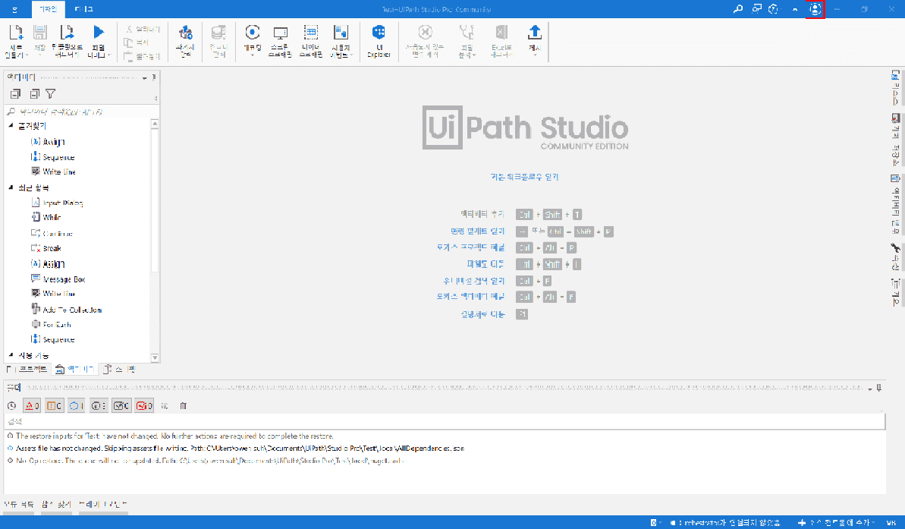Open the Object Repository side tab
The width and height of the screenshot is (905, 529).
(895, 139)
